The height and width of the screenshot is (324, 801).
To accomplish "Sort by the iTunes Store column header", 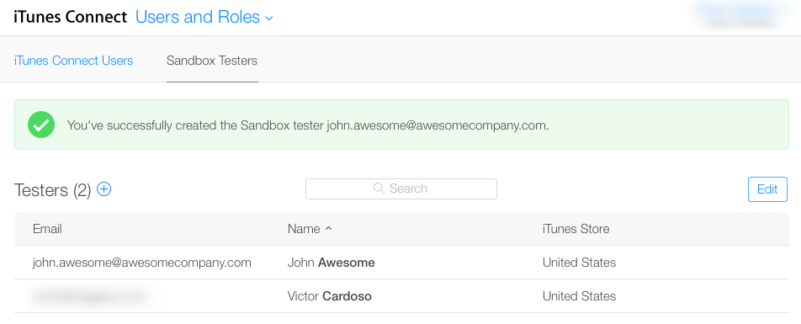I will coord(576,228).
